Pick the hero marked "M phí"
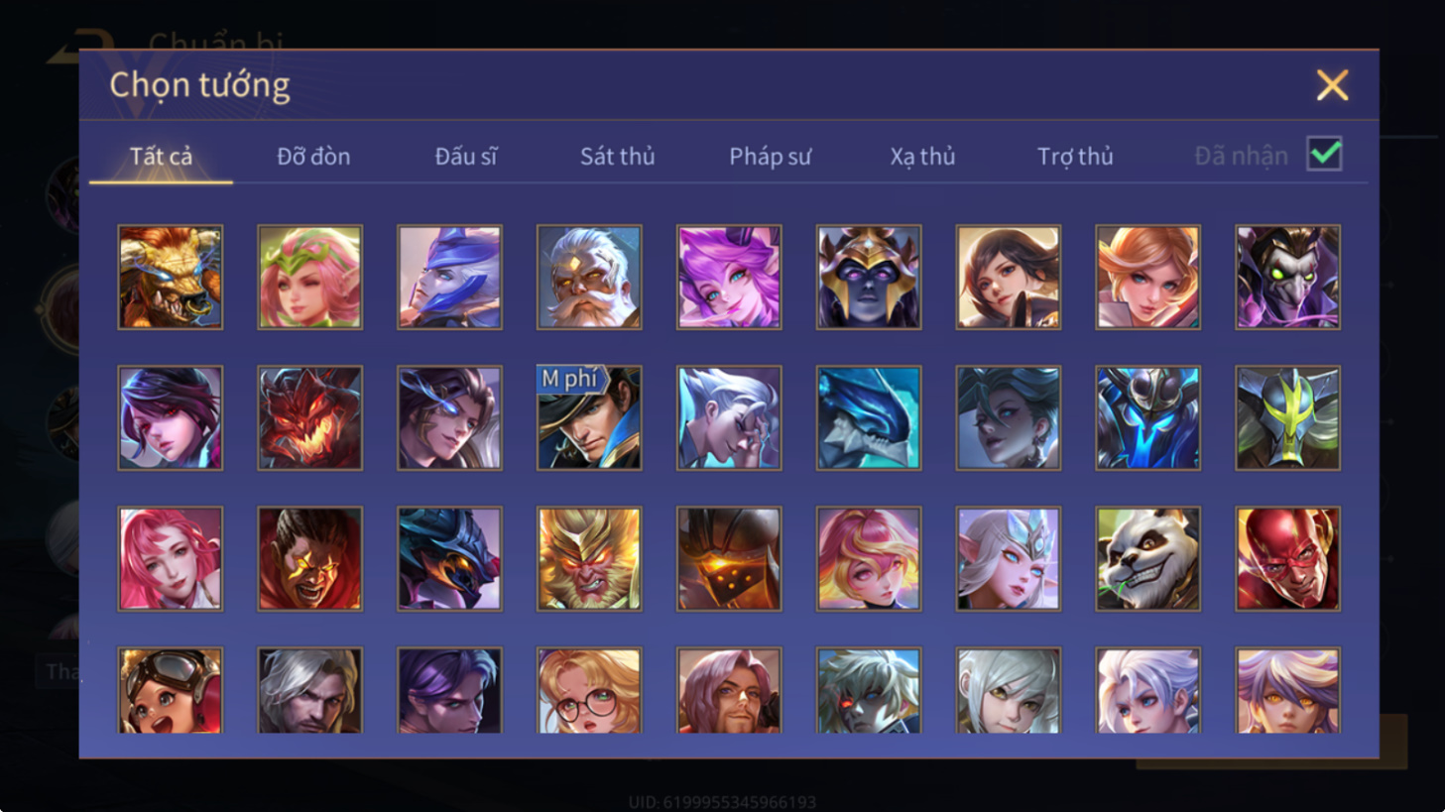The height and width of the screenshot is (812, 1445). coord(589,417)
